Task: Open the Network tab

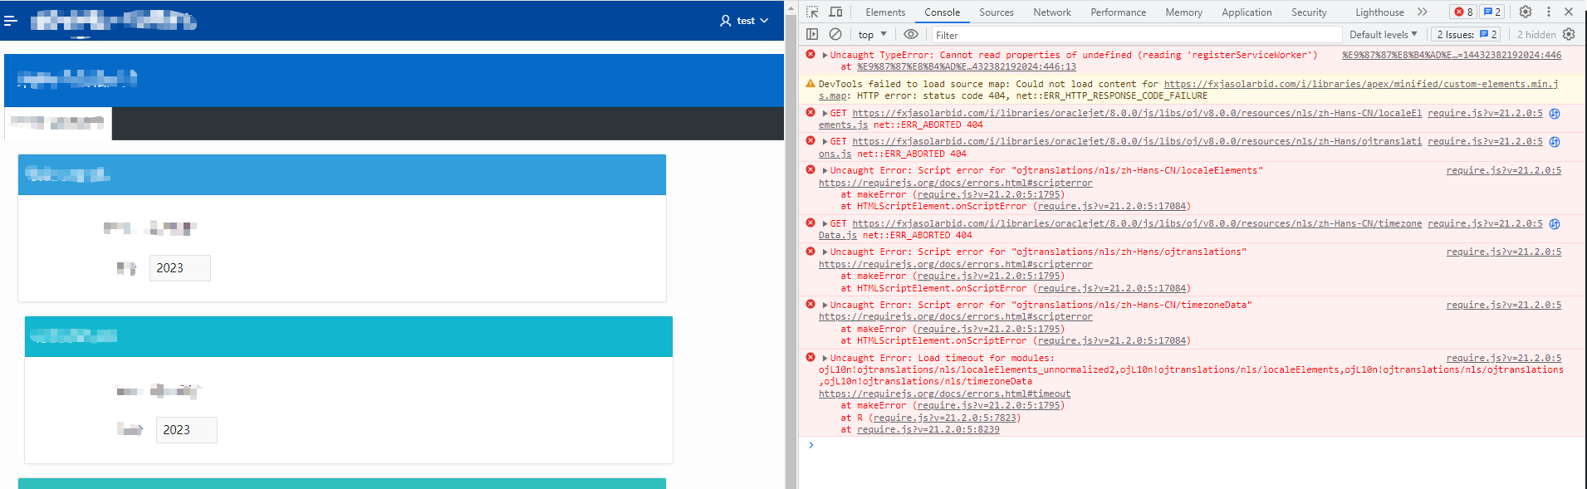Action: (x=1052, y=12)
